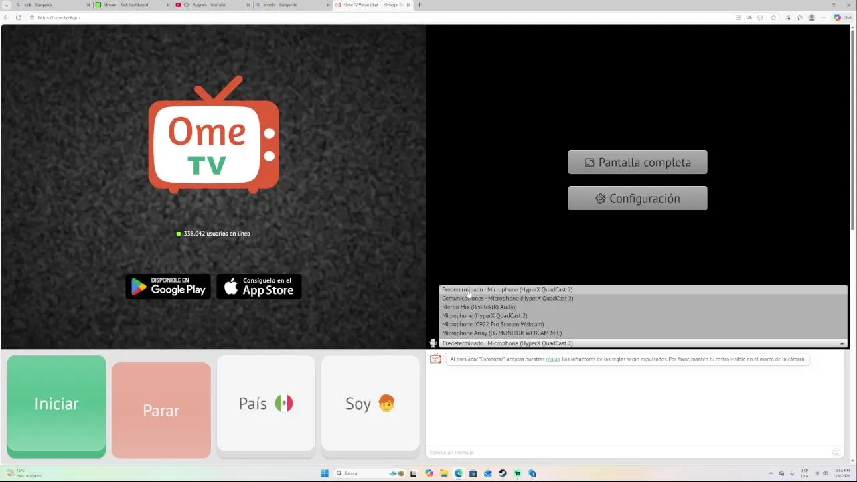Add this page to browser favorites
The width and height of the screenshot is (857, 482).
pyautogui.click(x=773, y=17)
